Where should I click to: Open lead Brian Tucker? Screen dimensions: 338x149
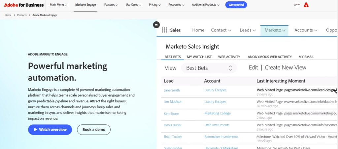click(173, 137)
